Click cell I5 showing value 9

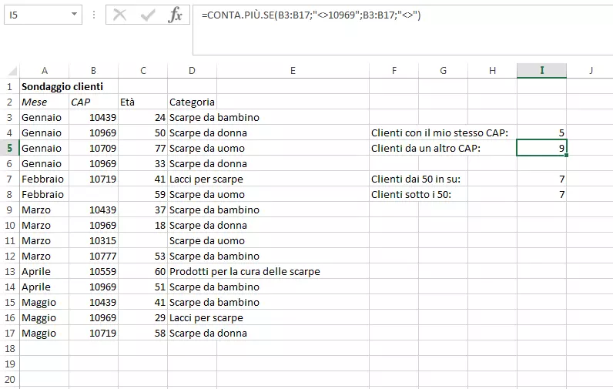coord(541,148)
